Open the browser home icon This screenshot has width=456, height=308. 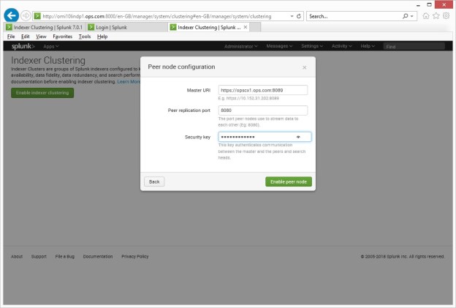[x=426, y=15]
